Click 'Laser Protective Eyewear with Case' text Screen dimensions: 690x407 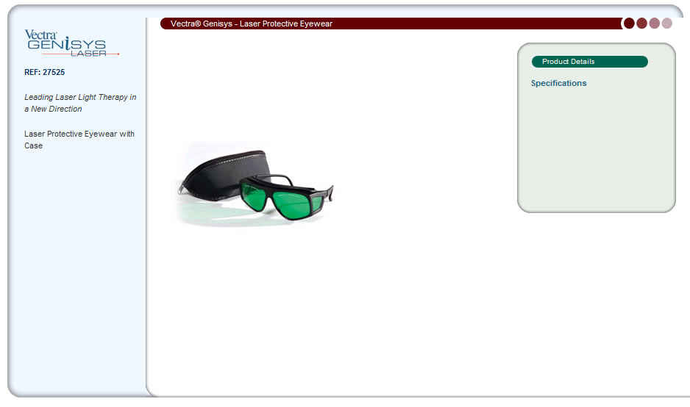79,140
